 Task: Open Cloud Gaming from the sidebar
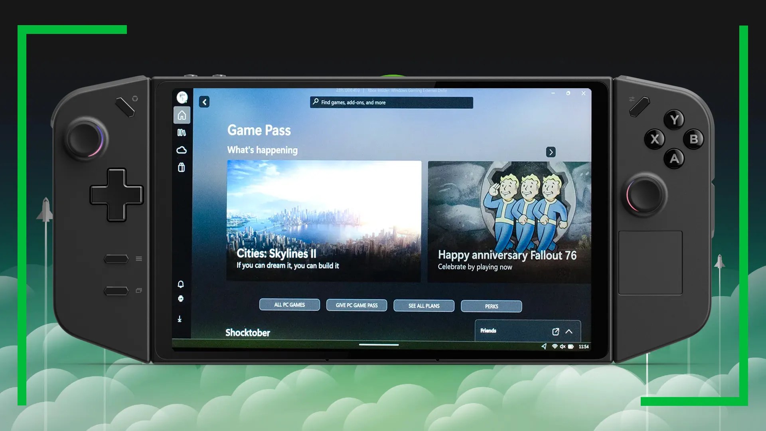click(x=182, y=149)
